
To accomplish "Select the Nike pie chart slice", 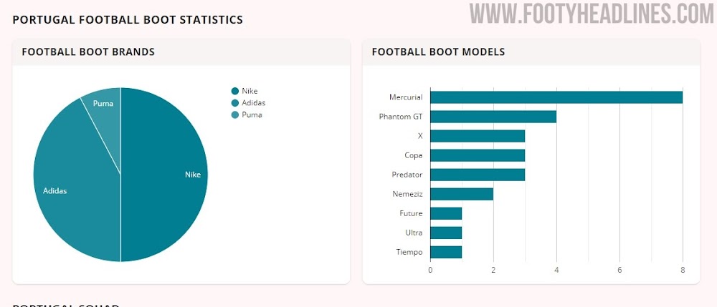I will (165, 175).
